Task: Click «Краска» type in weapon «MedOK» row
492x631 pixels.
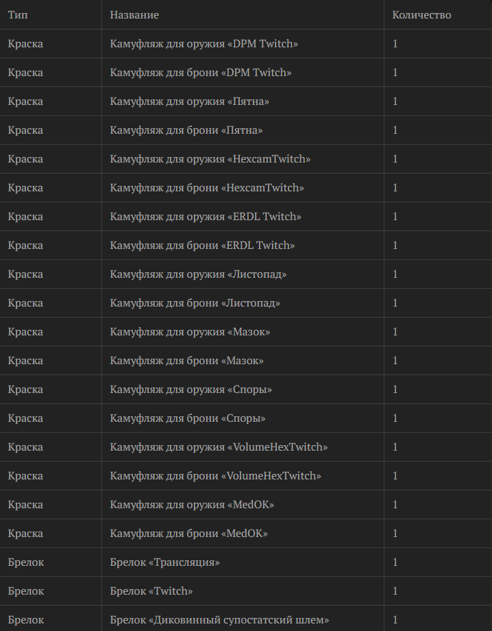Action: pos(51,505)
